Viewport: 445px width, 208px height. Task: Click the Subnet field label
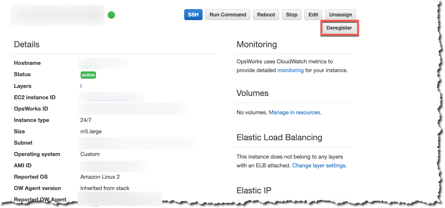23,143
